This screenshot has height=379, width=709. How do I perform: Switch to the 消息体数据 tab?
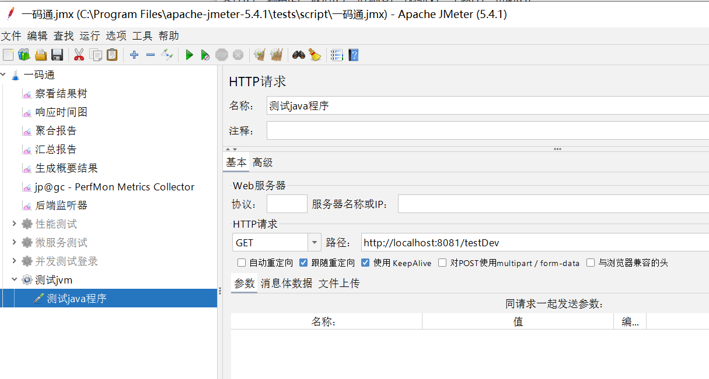pos(287,284)
